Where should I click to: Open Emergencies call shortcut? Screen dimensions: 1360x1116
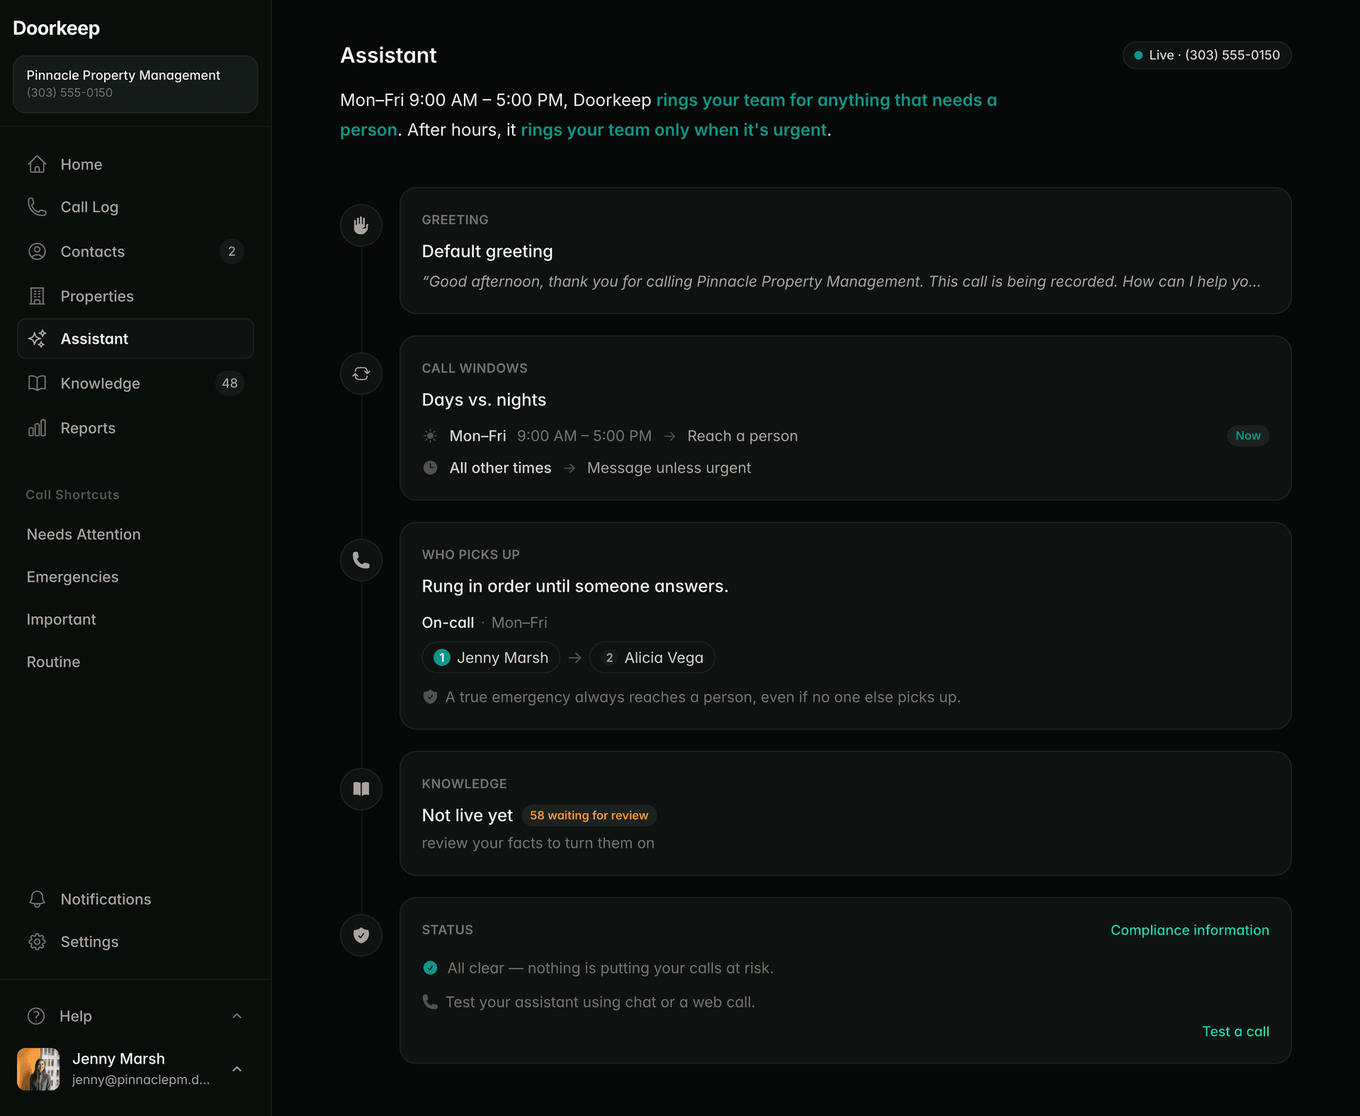[x=72, y=577]
